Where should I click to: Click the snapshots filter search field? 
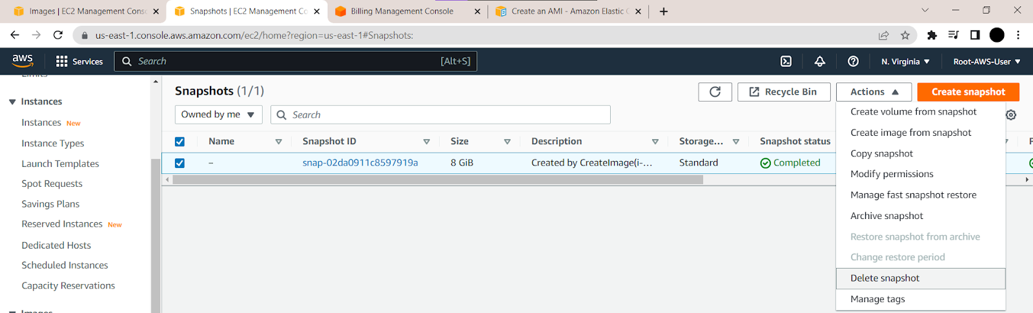[440, 115]
